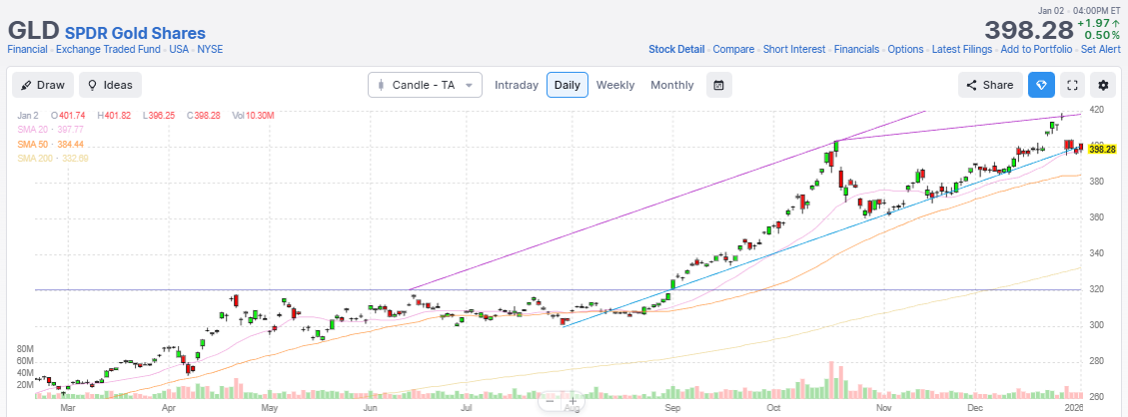Open the Latest Filings link
This screenshot has height=417, width=1128.
(962, 50)
